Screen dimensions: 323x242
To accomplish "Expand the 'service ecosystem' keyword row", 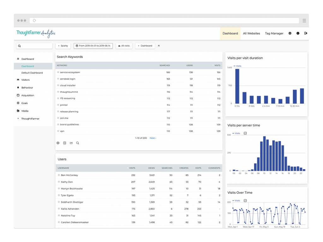I will (x=58, y=72).
